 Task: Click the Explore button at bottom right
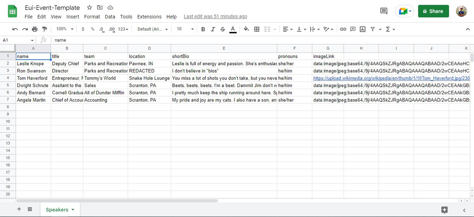click(445, 210)
